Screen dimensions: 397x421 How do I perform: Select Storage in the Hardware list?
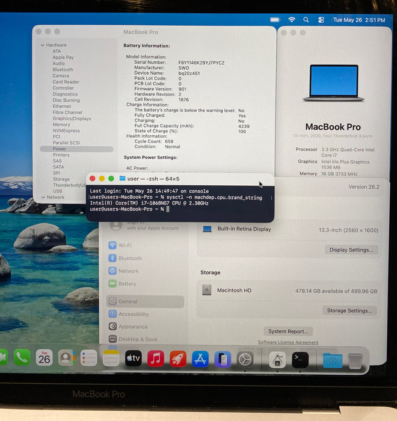61,179
